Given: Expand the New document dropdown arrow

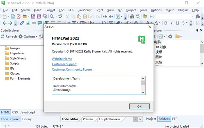Looking at the screenshot, I should pos(9,17).
